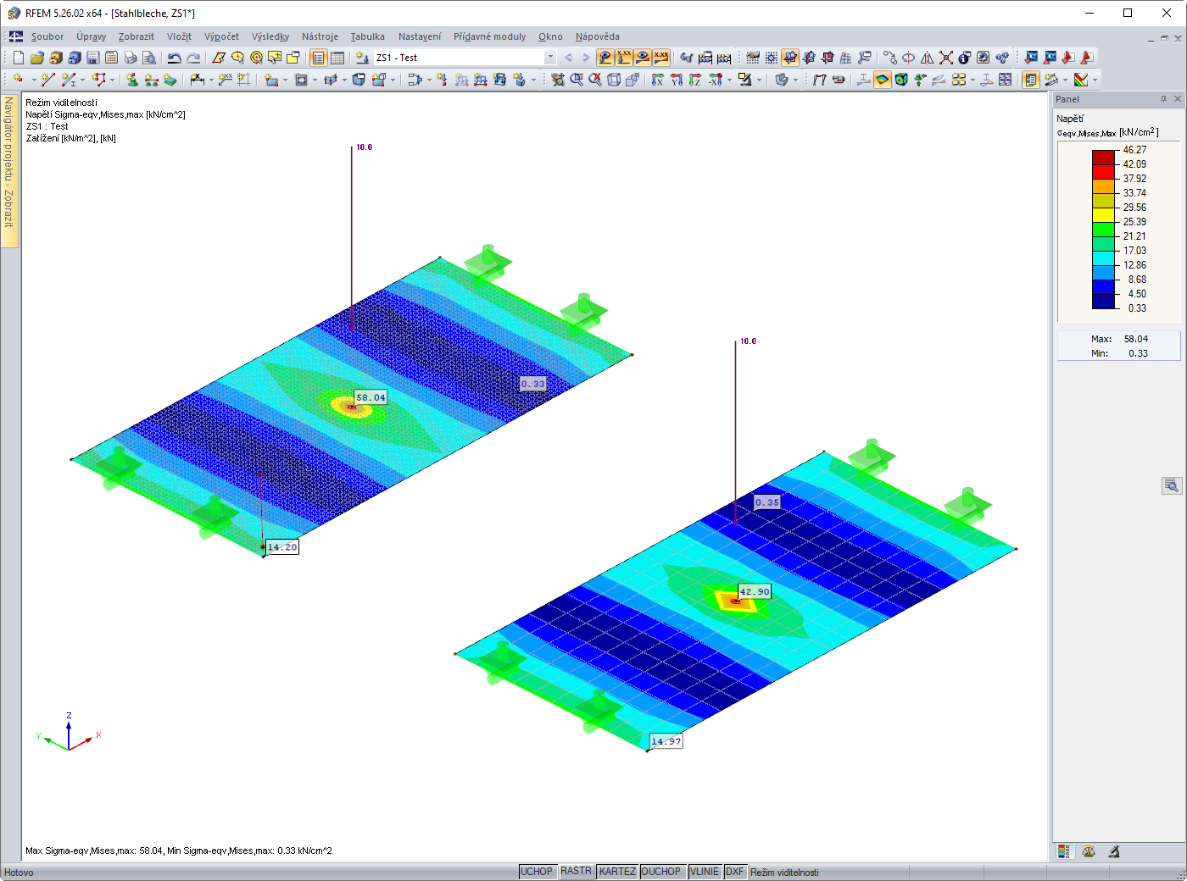Open the info icon in the top toolbar
Image resolution: width=1187 pixels, height=881 pixels.
[965, 58]
